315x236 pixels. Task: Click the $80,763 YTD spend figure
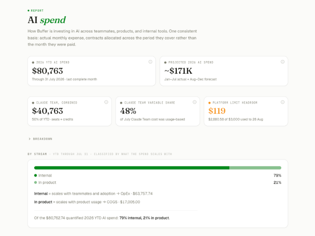[47, 71]
